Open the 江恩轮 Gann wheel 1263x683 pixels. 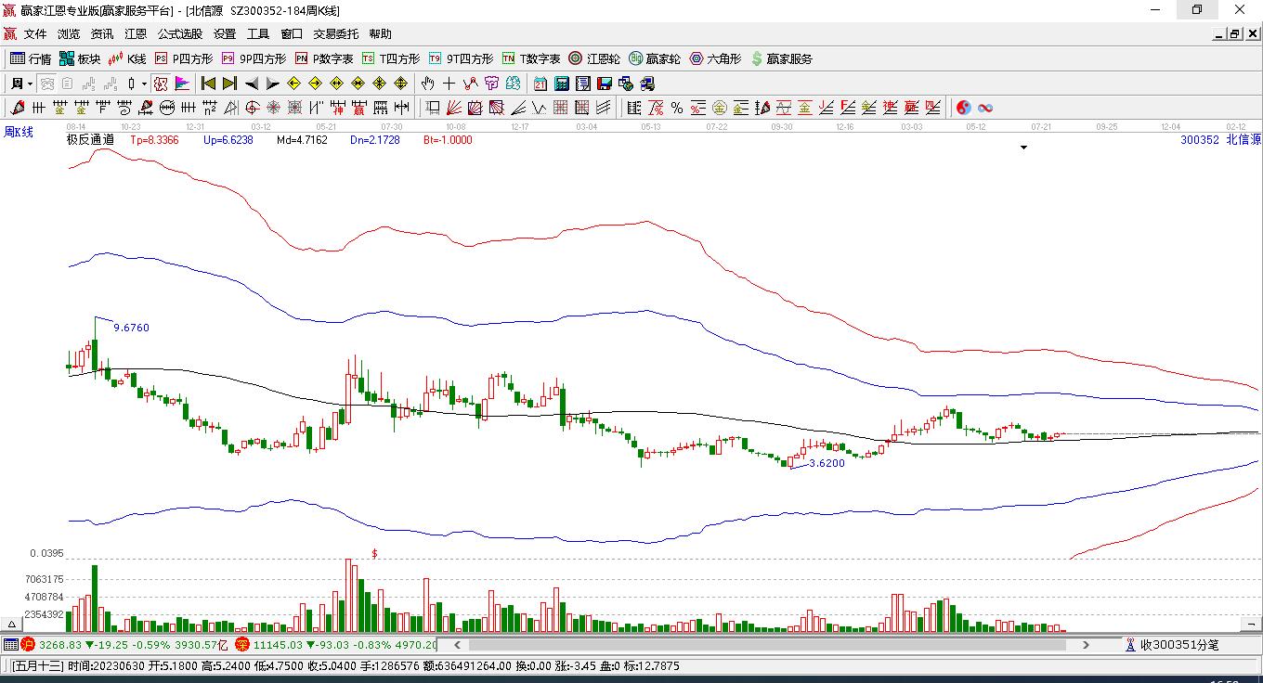[594, 58]
